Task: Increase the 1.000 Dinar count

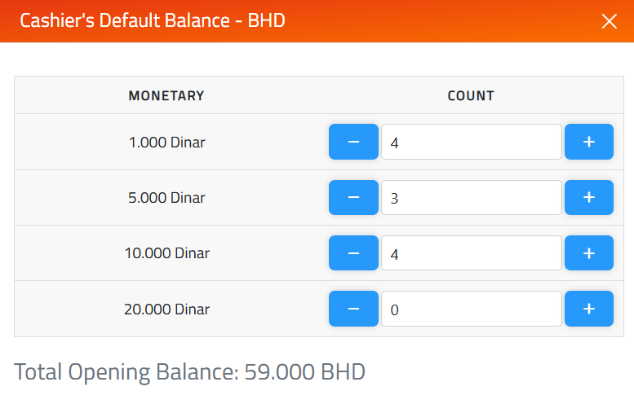Action: point(588,142)
